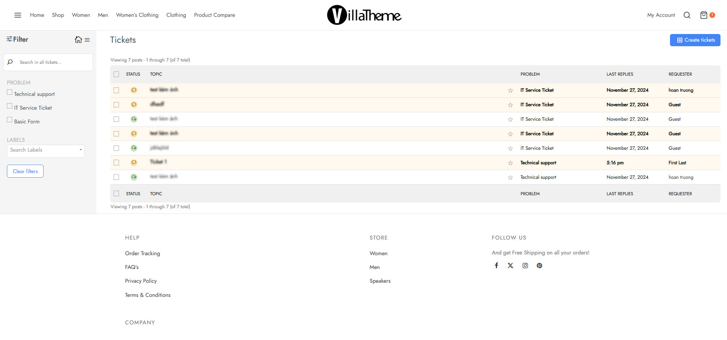Viewport: 727px width, 340px height.
Task: Click First Last requester name
Action: 677,163
